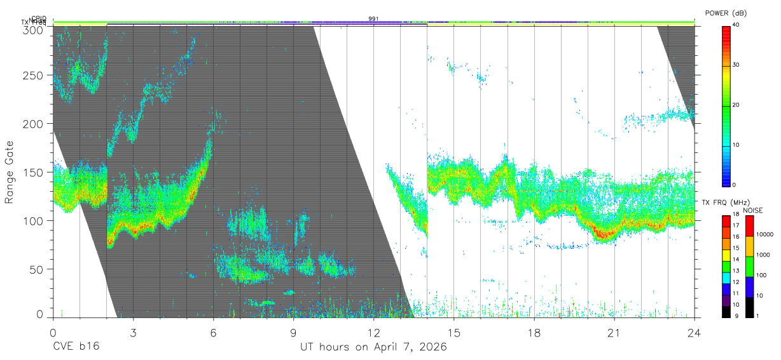Image resolution: width=781 pixels, height=360 pixels.
Task: Pick the red NOISE 10000 swatch
Action: click(x=749, y=226)
